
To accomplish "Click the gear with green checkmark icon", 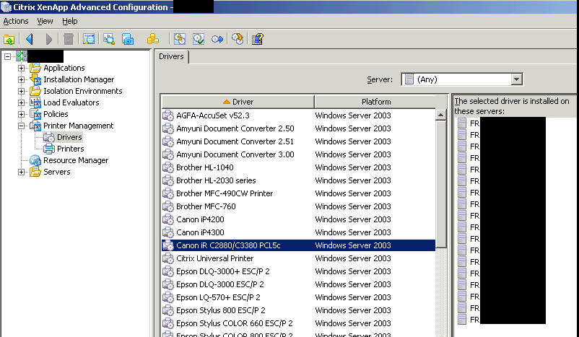I will (x=199, y=39).
